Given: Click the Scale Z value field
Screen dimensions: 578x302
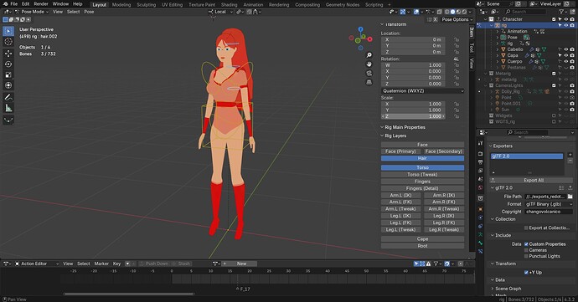Looking at the screenshot, I should (413, 116).
